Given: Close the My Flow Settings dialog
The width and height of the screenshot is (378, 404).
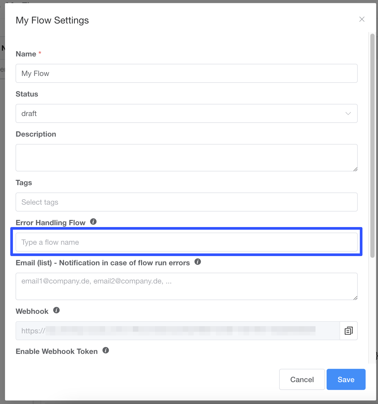Looking at the screenshot, I should click(x=362, y=19).
